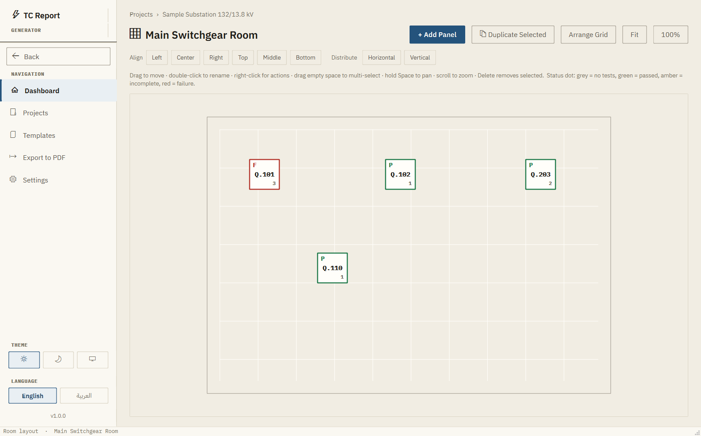This screenshot has width=701, height=436.
Task: Align selected panels Center
Action: [x=186, y=57]
